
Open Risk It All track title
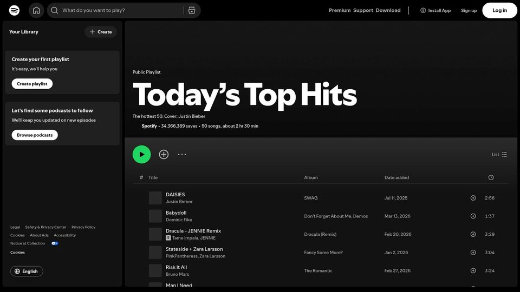click(176, 268)
